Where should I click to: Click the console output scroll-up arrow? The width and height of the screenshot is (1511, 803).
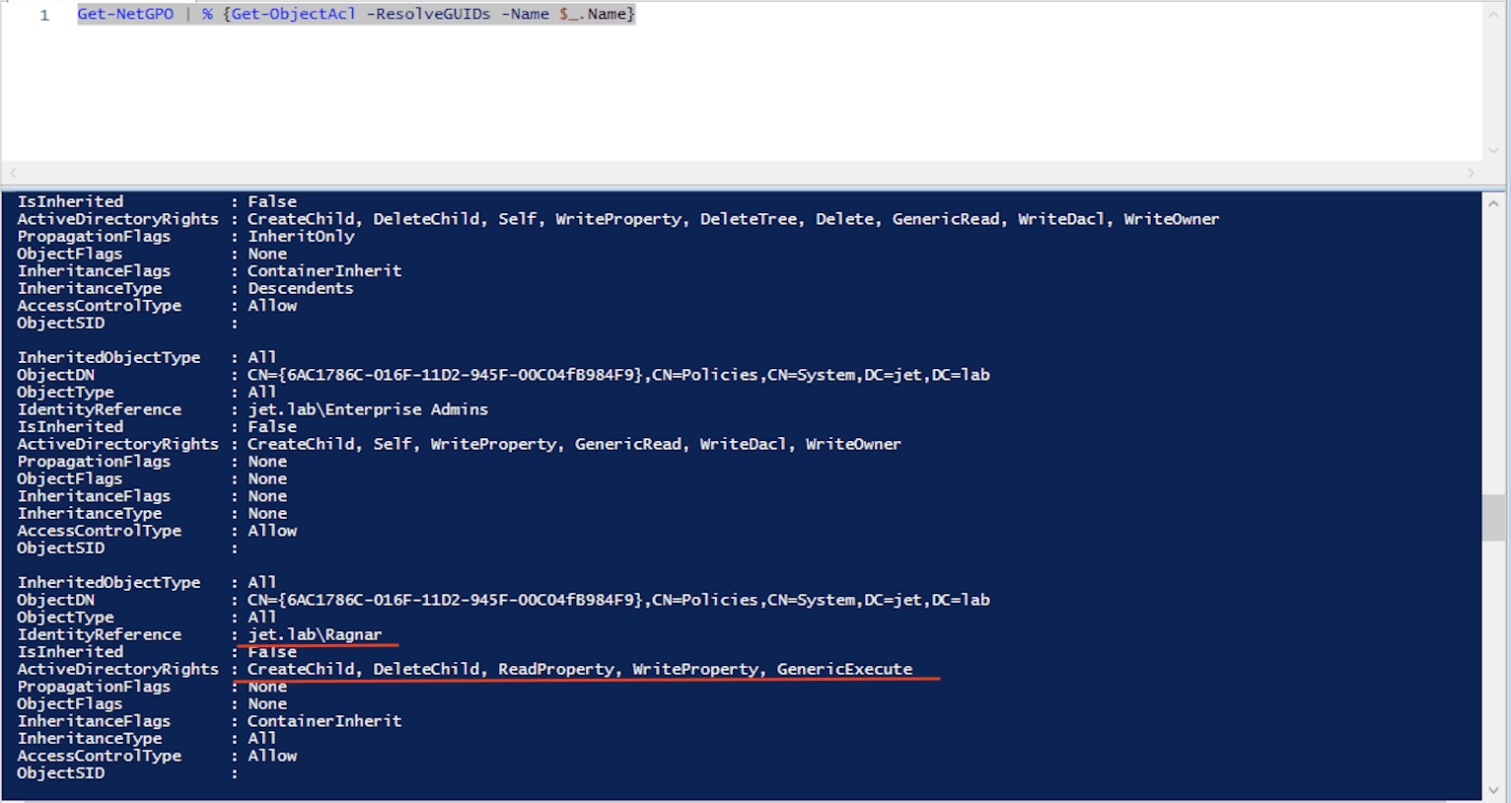coord(1493,204)
